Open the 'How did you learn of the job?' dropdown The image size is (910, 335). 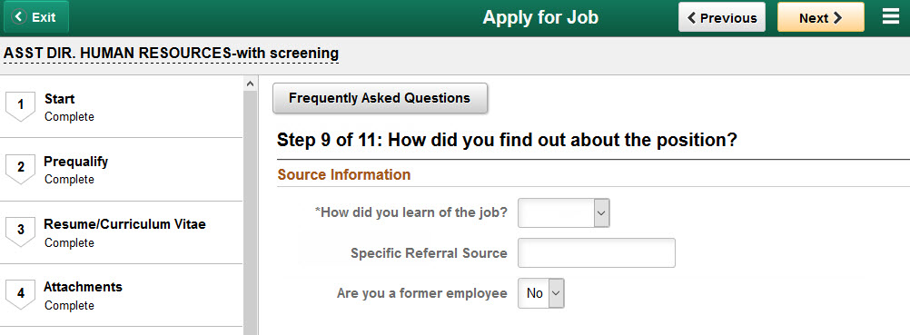tap(563, 213)
